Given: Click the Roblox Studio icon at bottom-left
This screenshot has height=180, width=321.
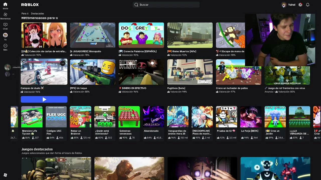Looking at the screenshot, I should click(x=5, y=175).
